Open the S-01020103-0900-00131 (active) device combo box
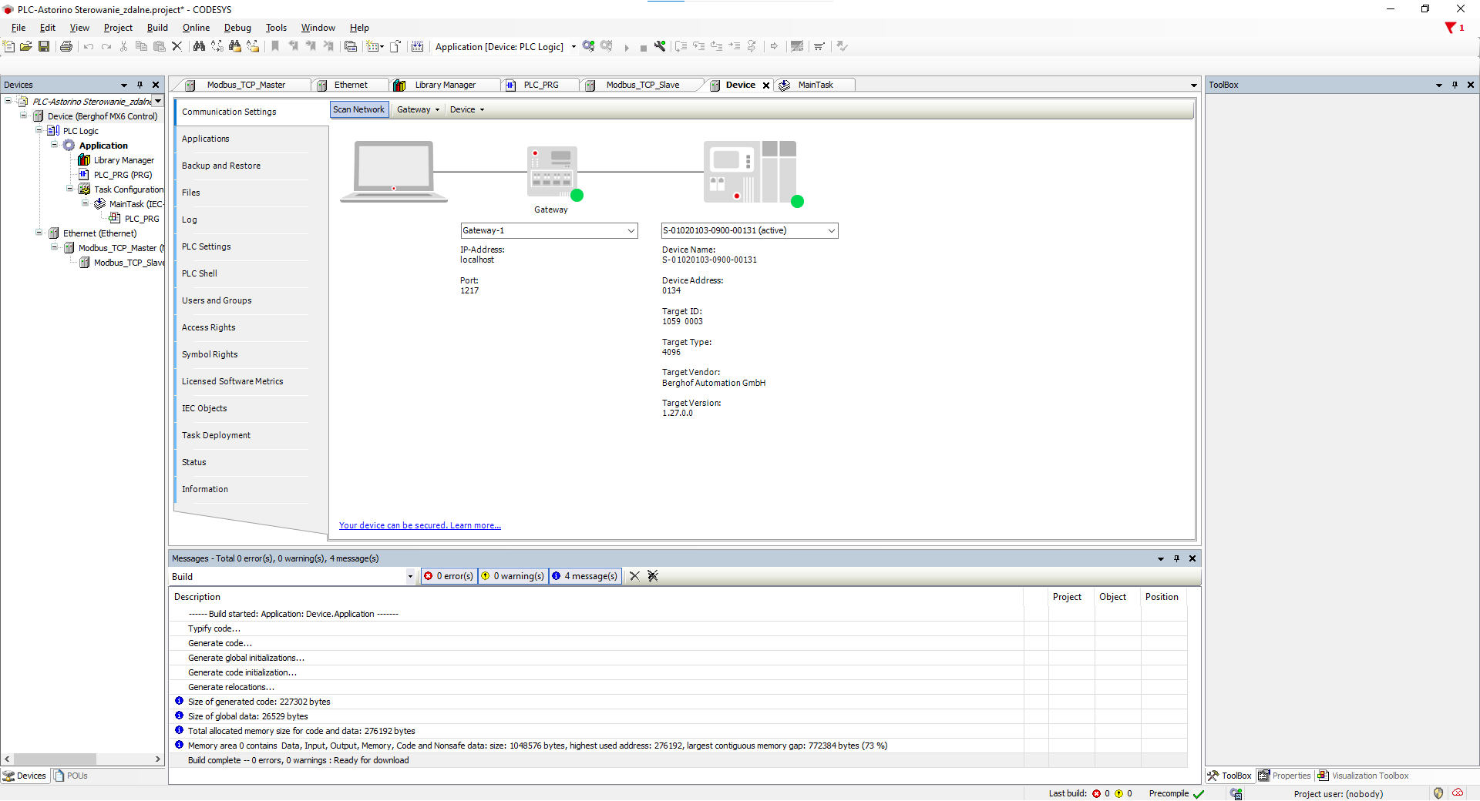 749,230
